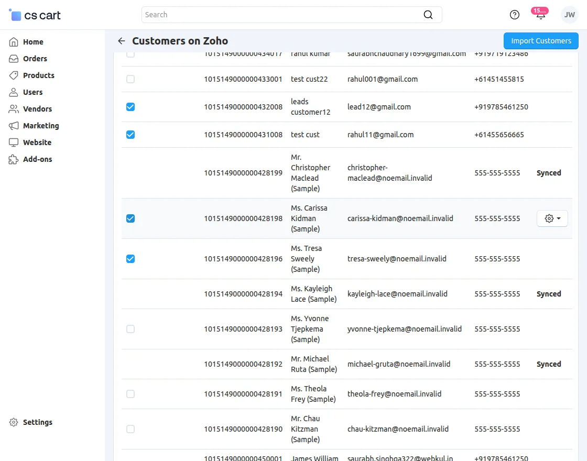Expand the gear dropdown on Carissa Kidman row
Screen dimensions: 587x461
(x=552, y=218)
